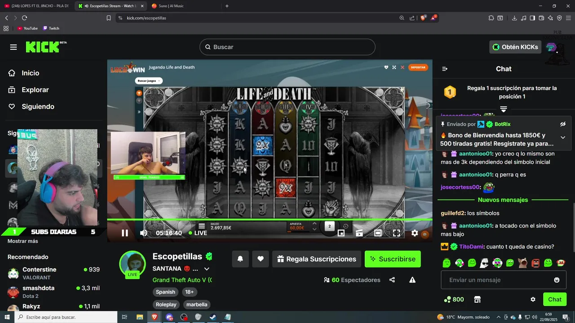575x323 pixels.
Task: Open Brave Wallet icon
Action: (541, 18)
